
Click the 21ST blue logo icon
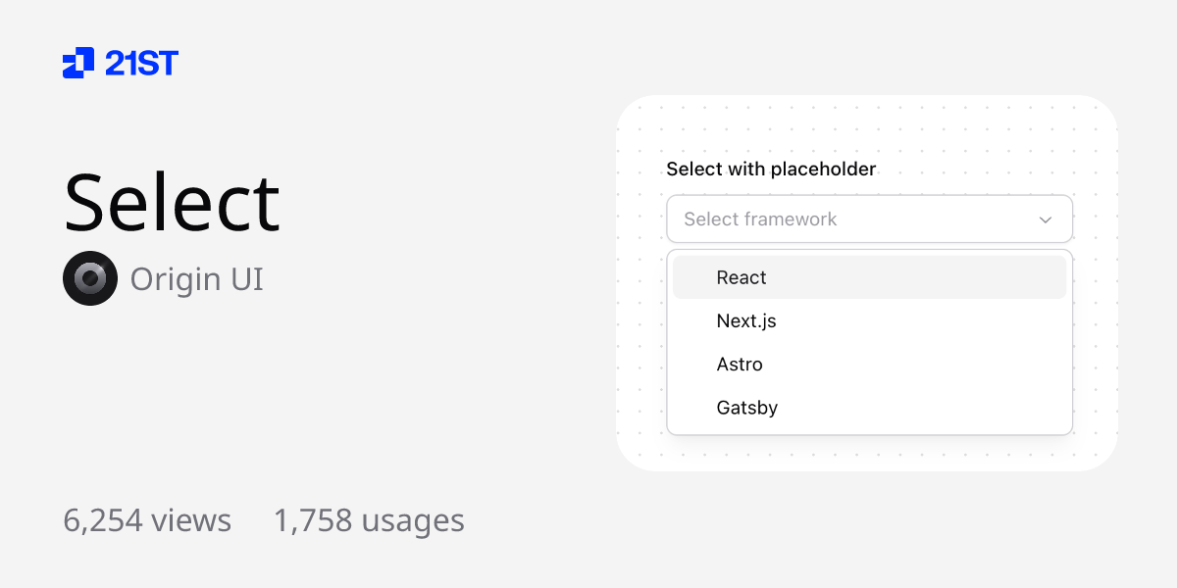(78, 63)
